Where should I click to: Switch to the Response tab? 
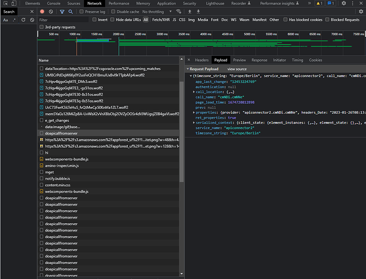pos(259,60)
